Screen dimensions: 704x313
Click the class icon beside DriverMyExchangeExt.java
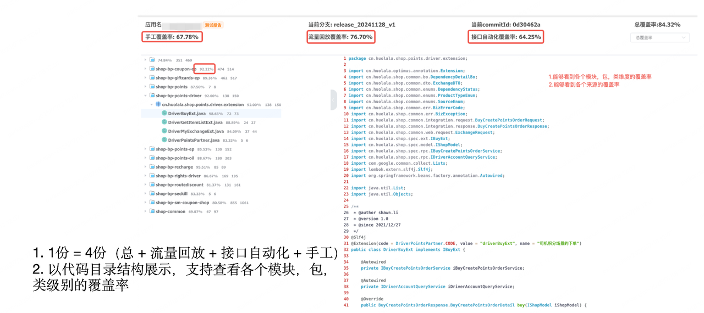tap(164, 131)
